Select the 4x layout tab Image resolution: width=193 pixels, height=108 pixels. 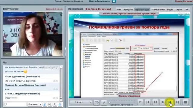(187, 9)
